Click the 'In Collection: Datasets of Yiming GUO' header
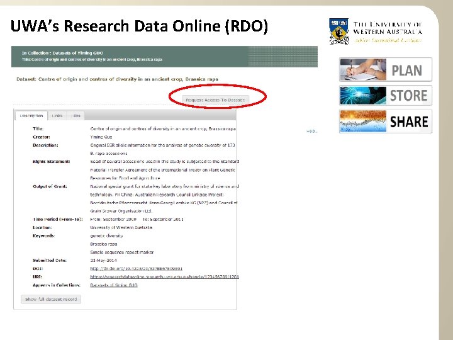 tap(62, 53)
